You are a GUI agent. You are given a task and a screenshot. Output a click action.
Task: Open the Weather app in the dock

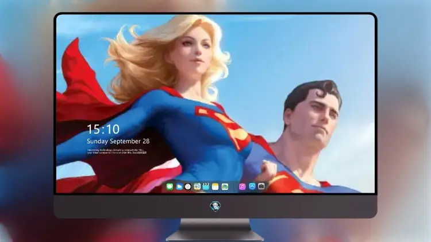click(x=179, y=187)
